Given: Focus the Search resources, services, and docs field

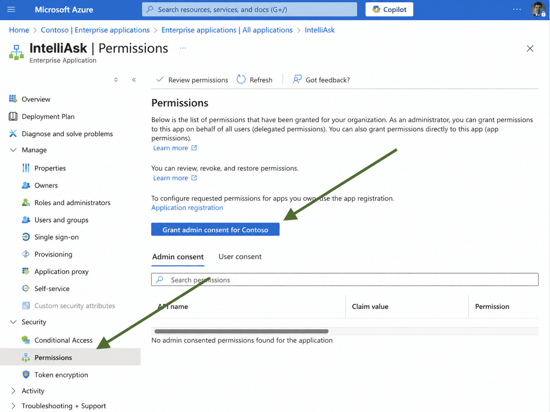Looking at the screenshot, I should pos(250,9).
